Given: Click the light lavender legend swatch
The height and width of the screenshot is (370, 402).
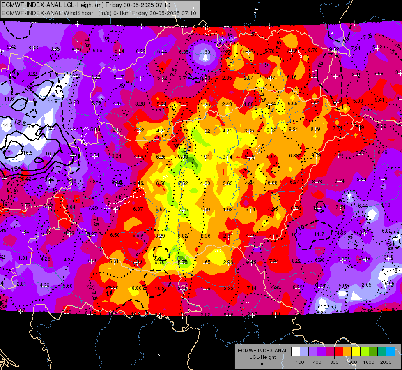Looking at the screenshot, I should [304, 351].
